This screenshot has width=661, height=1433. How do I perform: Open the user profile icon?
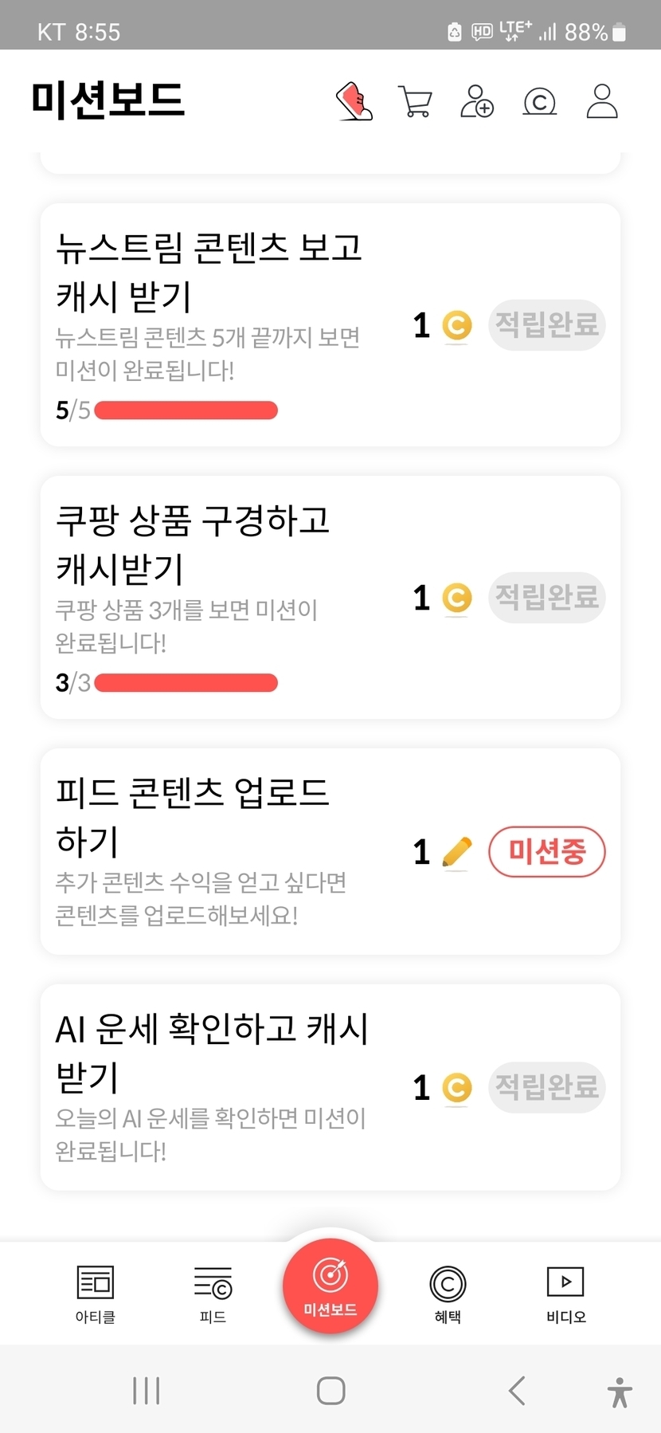(x=602, y=101)
